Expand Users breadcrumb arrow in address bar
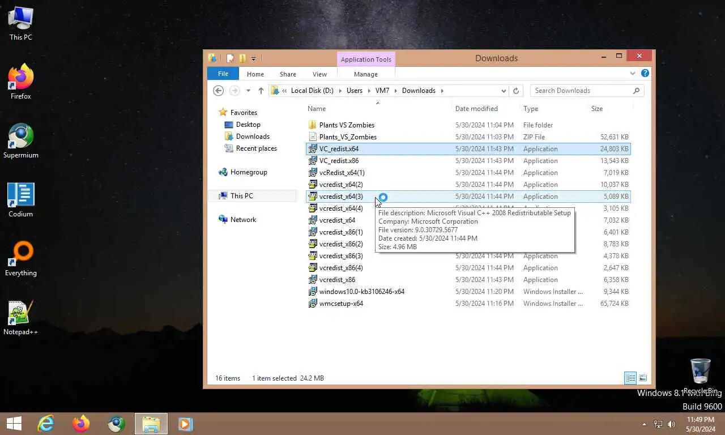 point(369,91)
